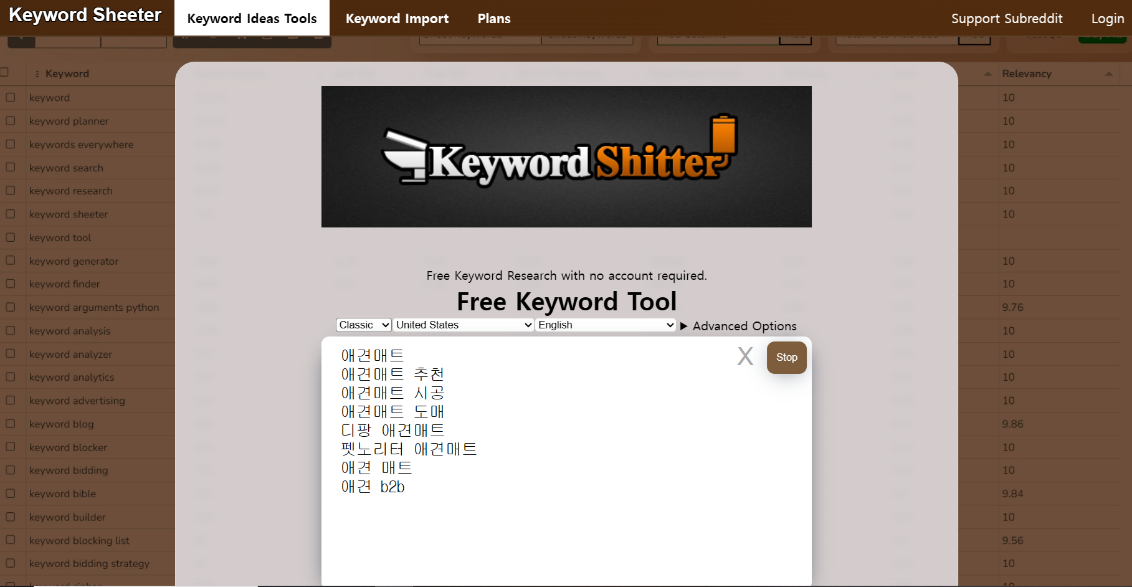Go to the Plans page
This screenshot has width=1132, height=587.
(494, 19)
